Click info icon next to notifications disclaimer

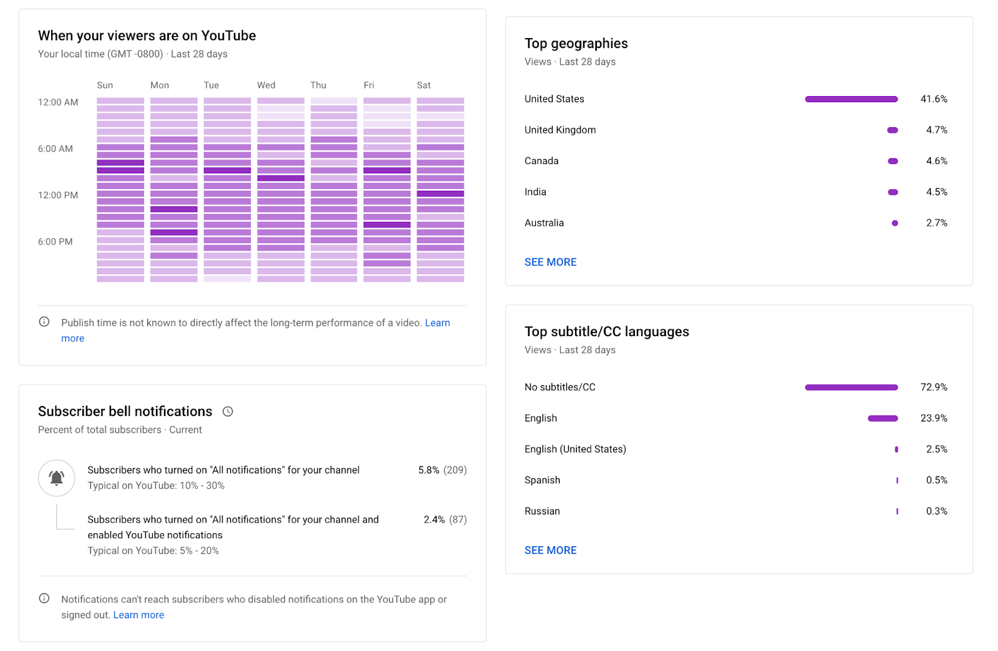point(44,599)
